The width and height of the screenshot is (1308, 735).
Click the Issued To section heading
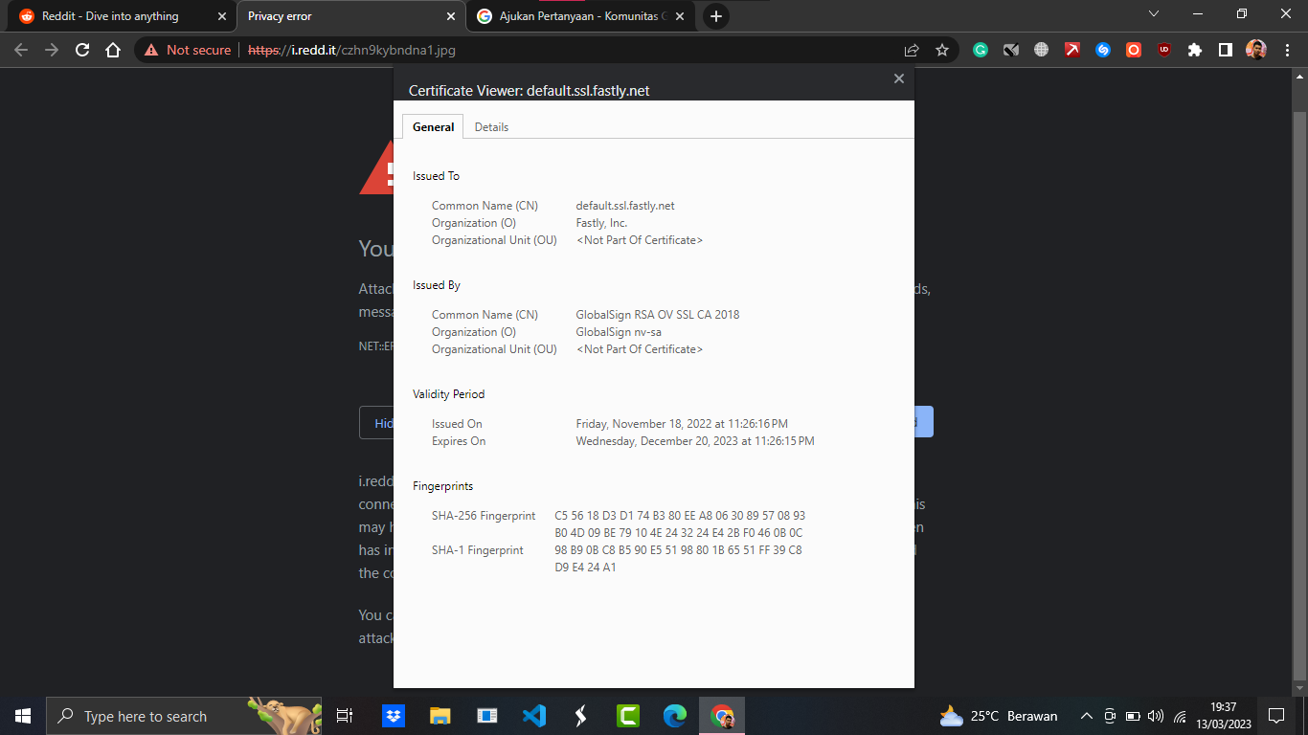tap(436, 176)
